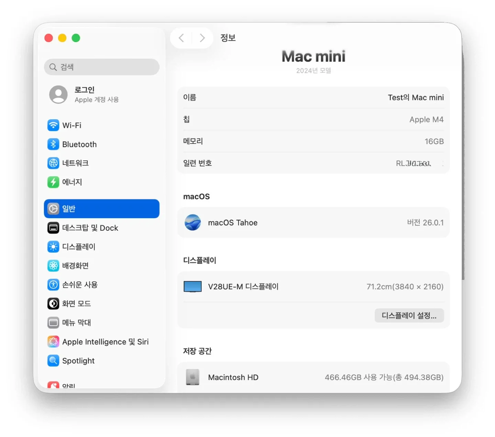The height and width of the screenshot is (437, 495).
Task: Click the 데스크탑 및 Dock icon
Action: tap(53, 228)
